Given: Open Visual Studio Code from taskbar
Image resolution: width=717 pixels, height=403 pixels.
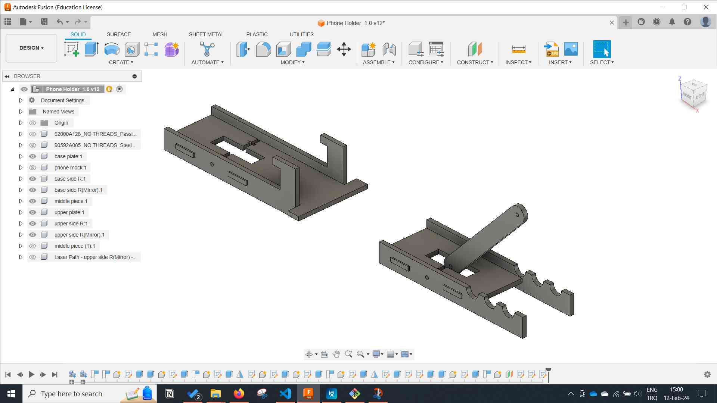Looking at the screenshot, I should pos(285,394).
